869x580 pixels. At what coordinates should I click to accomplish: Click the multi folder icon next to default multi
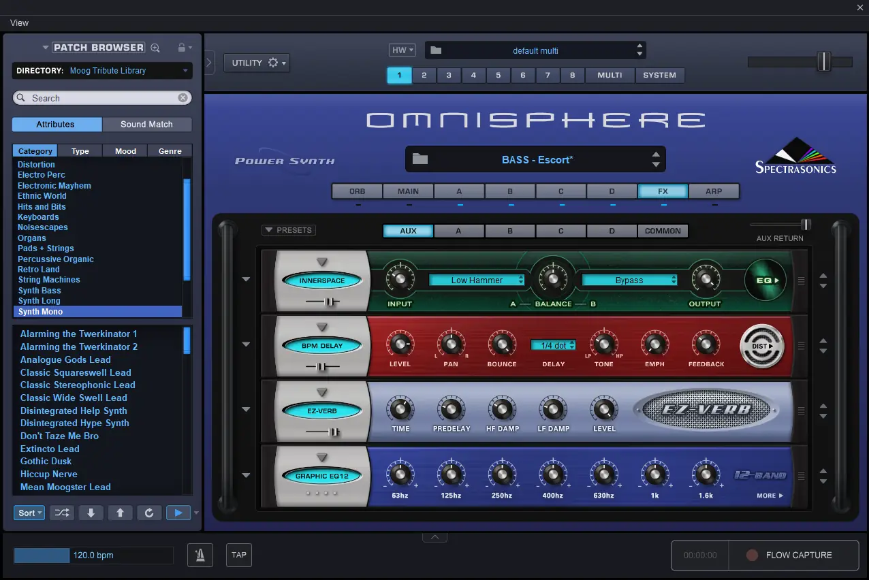pyautogui.click(x=436, y=50)
